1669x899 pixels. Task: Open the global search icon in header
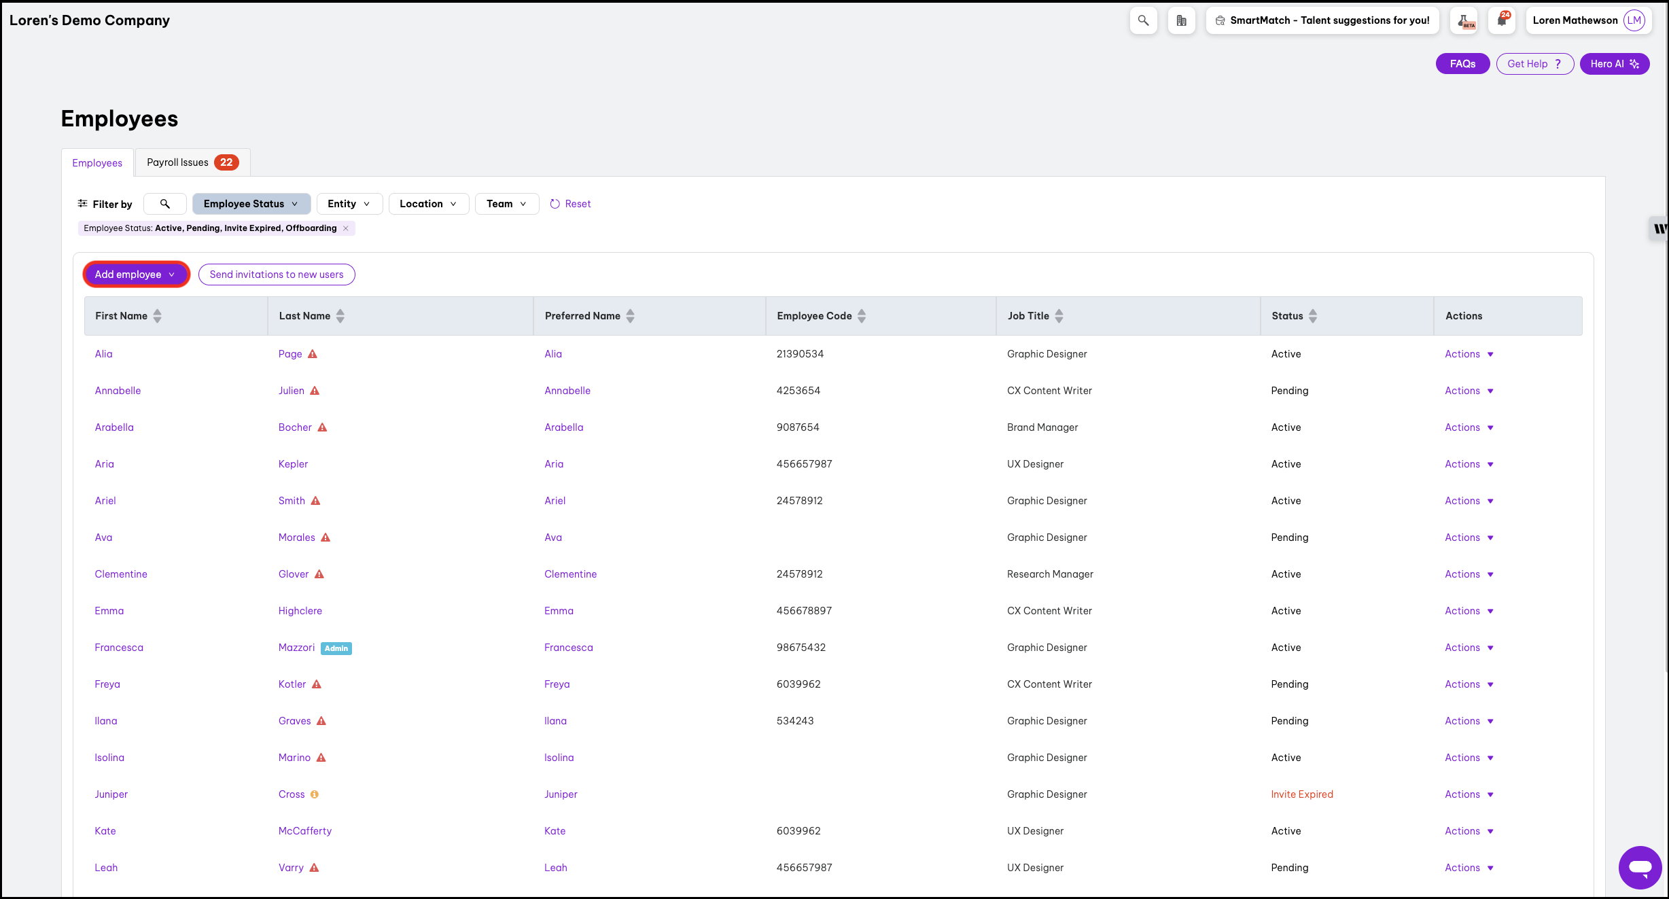[1143, 20]
